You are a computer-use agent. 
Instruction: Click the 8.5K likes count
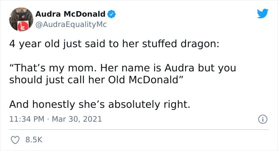point(34,140)
